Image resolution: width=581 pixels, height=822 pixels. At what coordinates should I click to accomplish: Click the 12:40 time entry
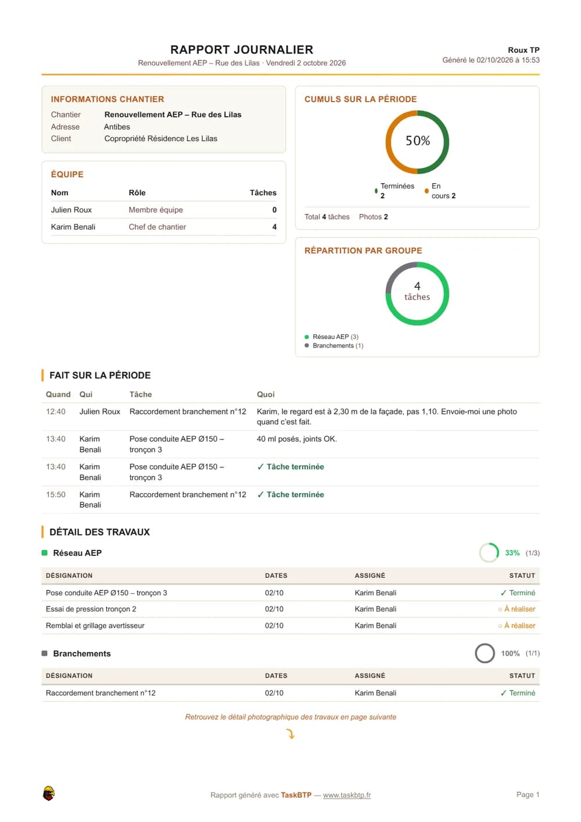pos(56,412)
